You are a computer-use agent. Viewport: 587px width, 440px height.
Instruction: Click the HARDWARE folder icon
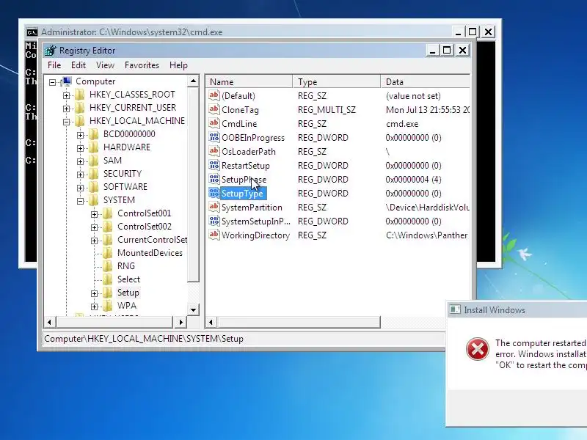click(94, 147)
